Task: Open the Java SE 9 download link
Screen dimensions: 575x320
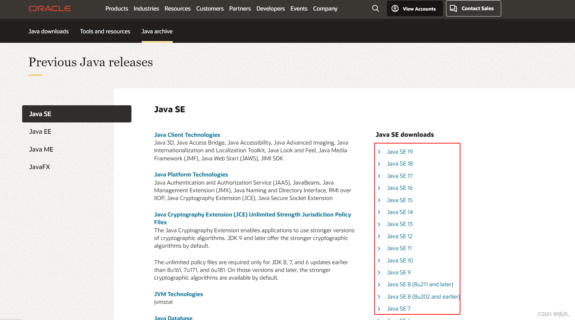Action: 399,272
